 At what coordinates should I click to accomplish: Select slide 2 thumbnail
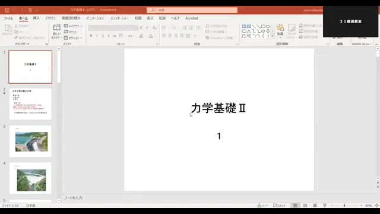click(30, 104)
